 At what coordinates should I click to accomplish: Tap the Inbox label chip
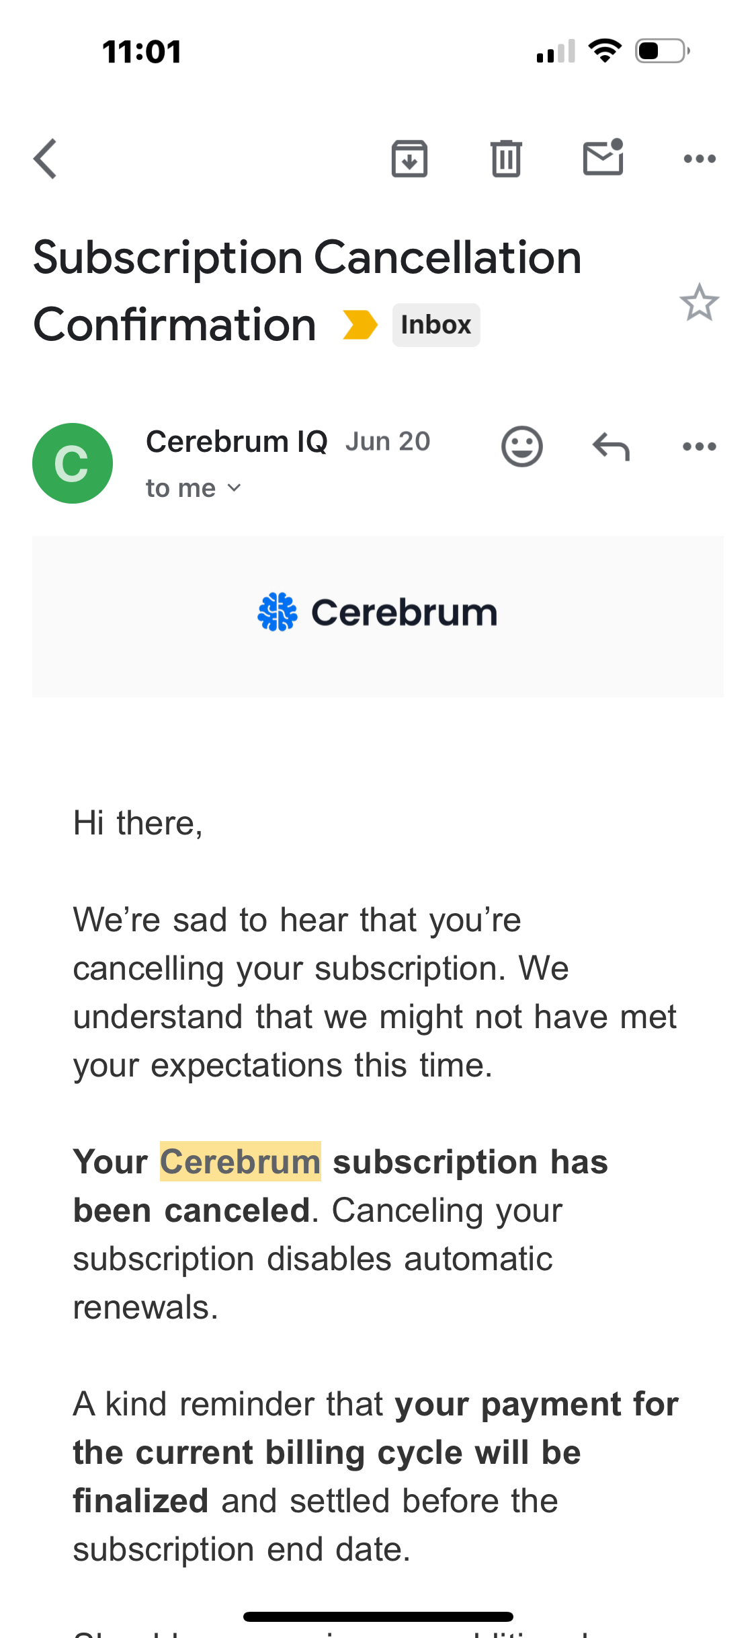coord(436,325)
